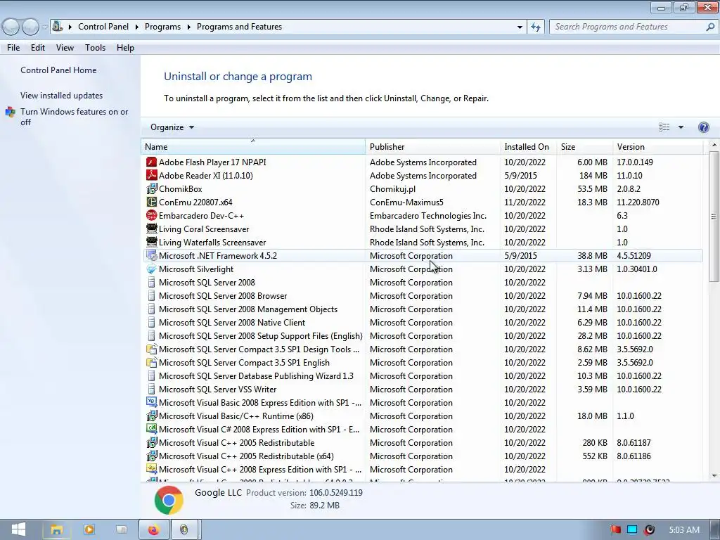
Task: Click the Programs and Features breadcrumb
Action: pos(239,27)
